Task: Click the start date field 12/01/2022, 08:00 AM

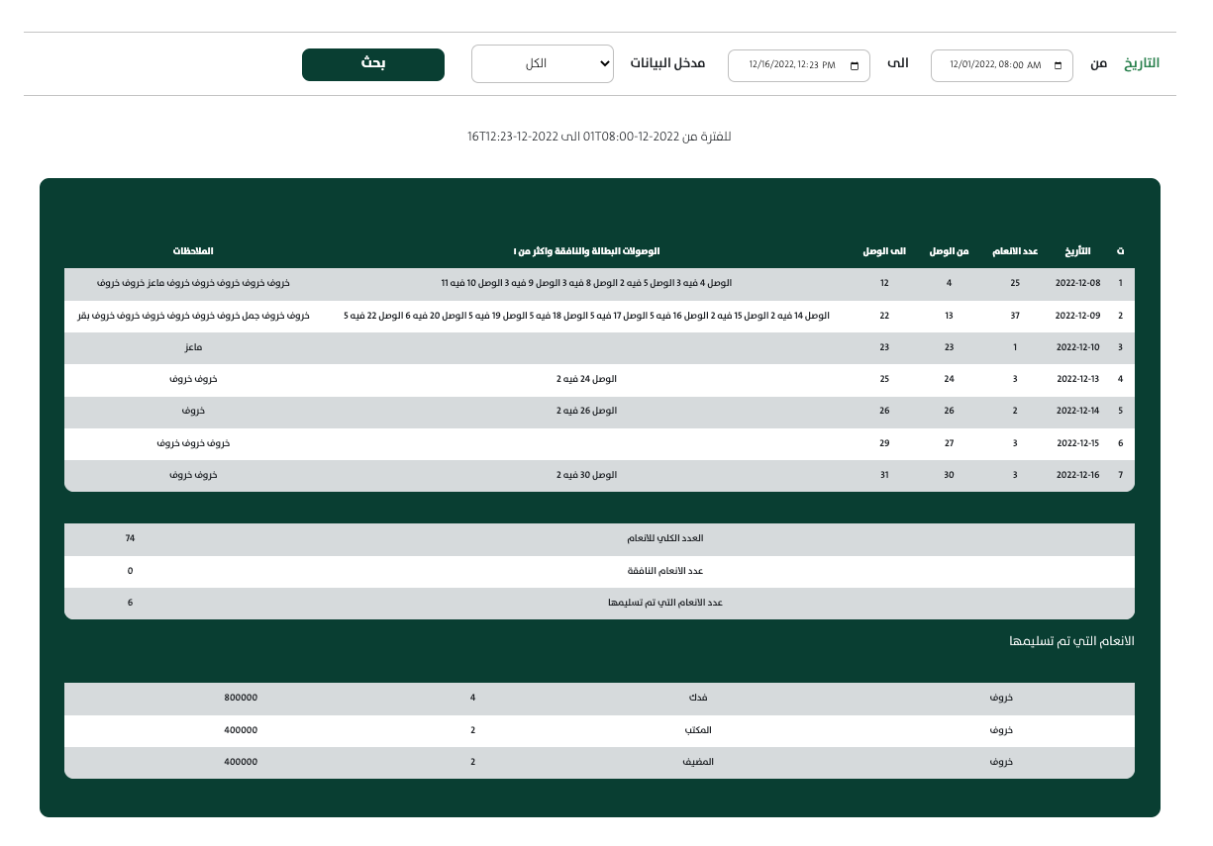Action: (1001, 65)
